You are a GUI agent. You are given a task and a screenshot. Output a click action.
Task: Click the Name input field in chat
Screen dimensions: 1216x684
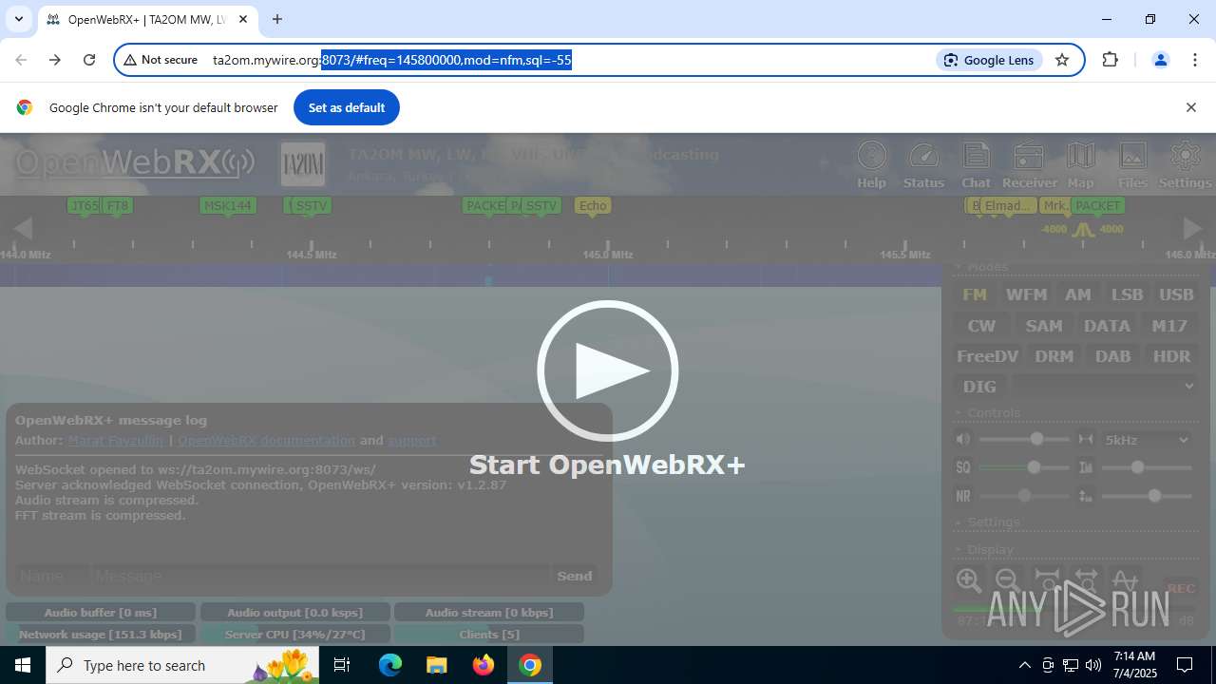tap(51, 576)
